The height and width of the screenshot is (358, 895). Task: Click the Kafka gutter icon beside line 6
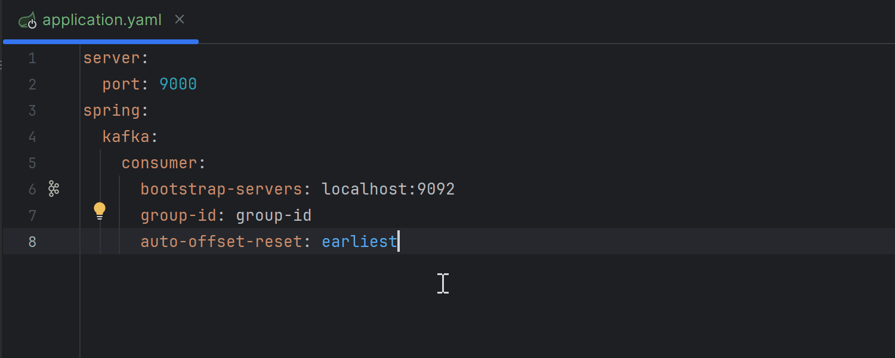53,189
